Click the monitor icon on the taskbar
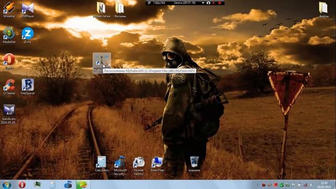Screen dimensions: 336x189 (37, 184)
